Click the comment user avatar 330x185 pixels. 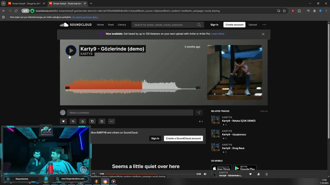[63, 113]
